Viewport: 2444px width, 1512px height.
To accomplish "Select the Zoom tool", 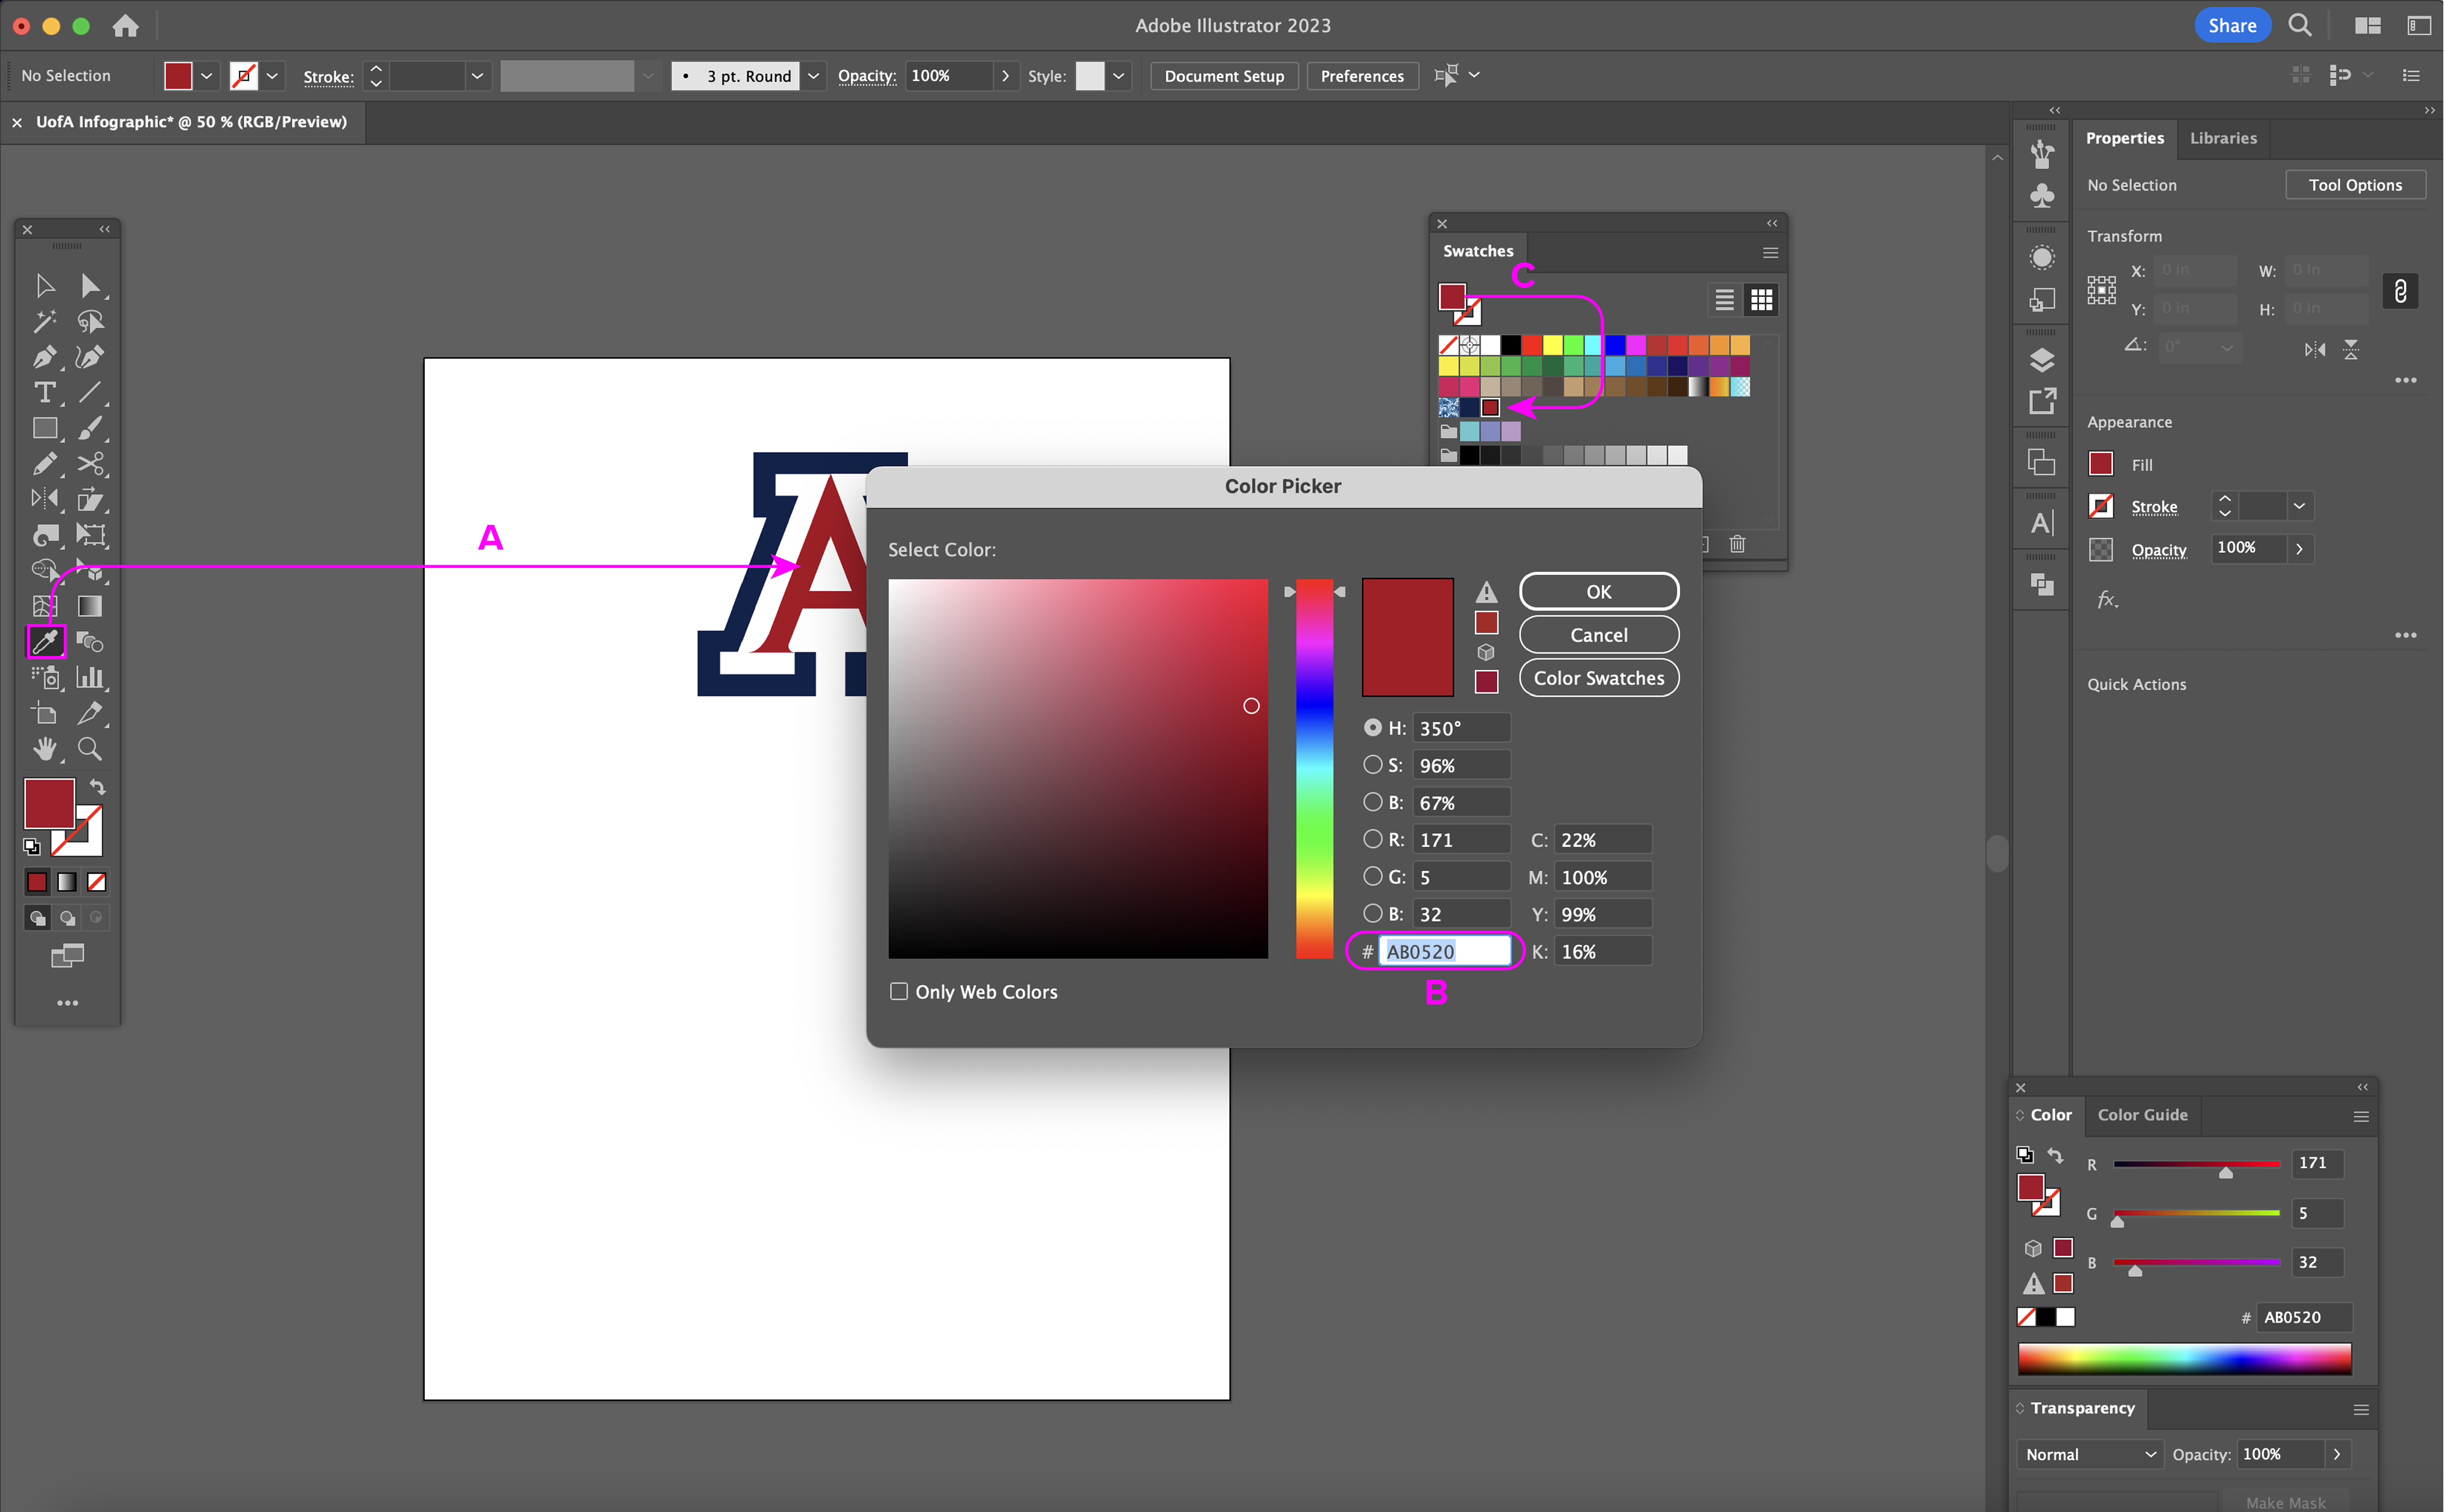I will [x=90, y=749].
